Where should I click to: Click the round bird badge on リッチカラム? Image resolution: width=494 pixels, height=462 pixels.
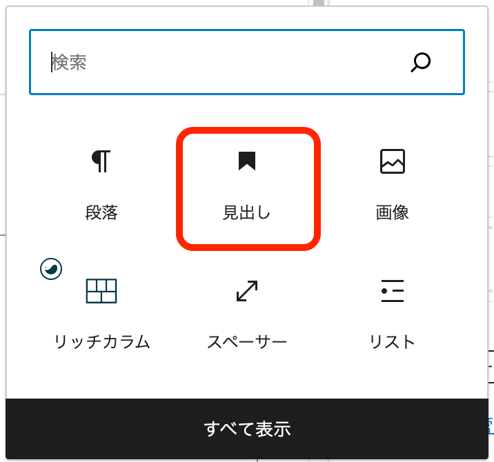click(51, 269)
